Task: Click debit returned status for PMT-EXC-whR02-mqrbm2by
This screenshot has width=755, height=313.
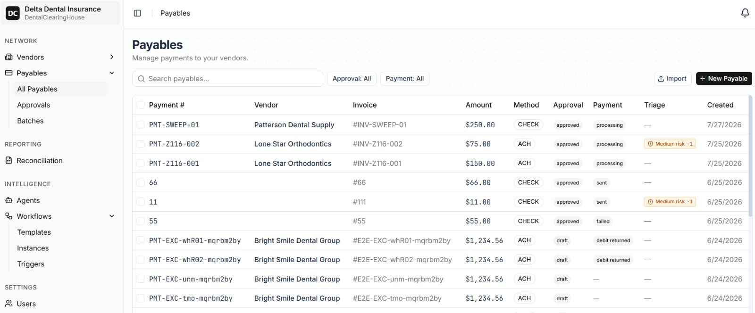Action: coord(613,260)
